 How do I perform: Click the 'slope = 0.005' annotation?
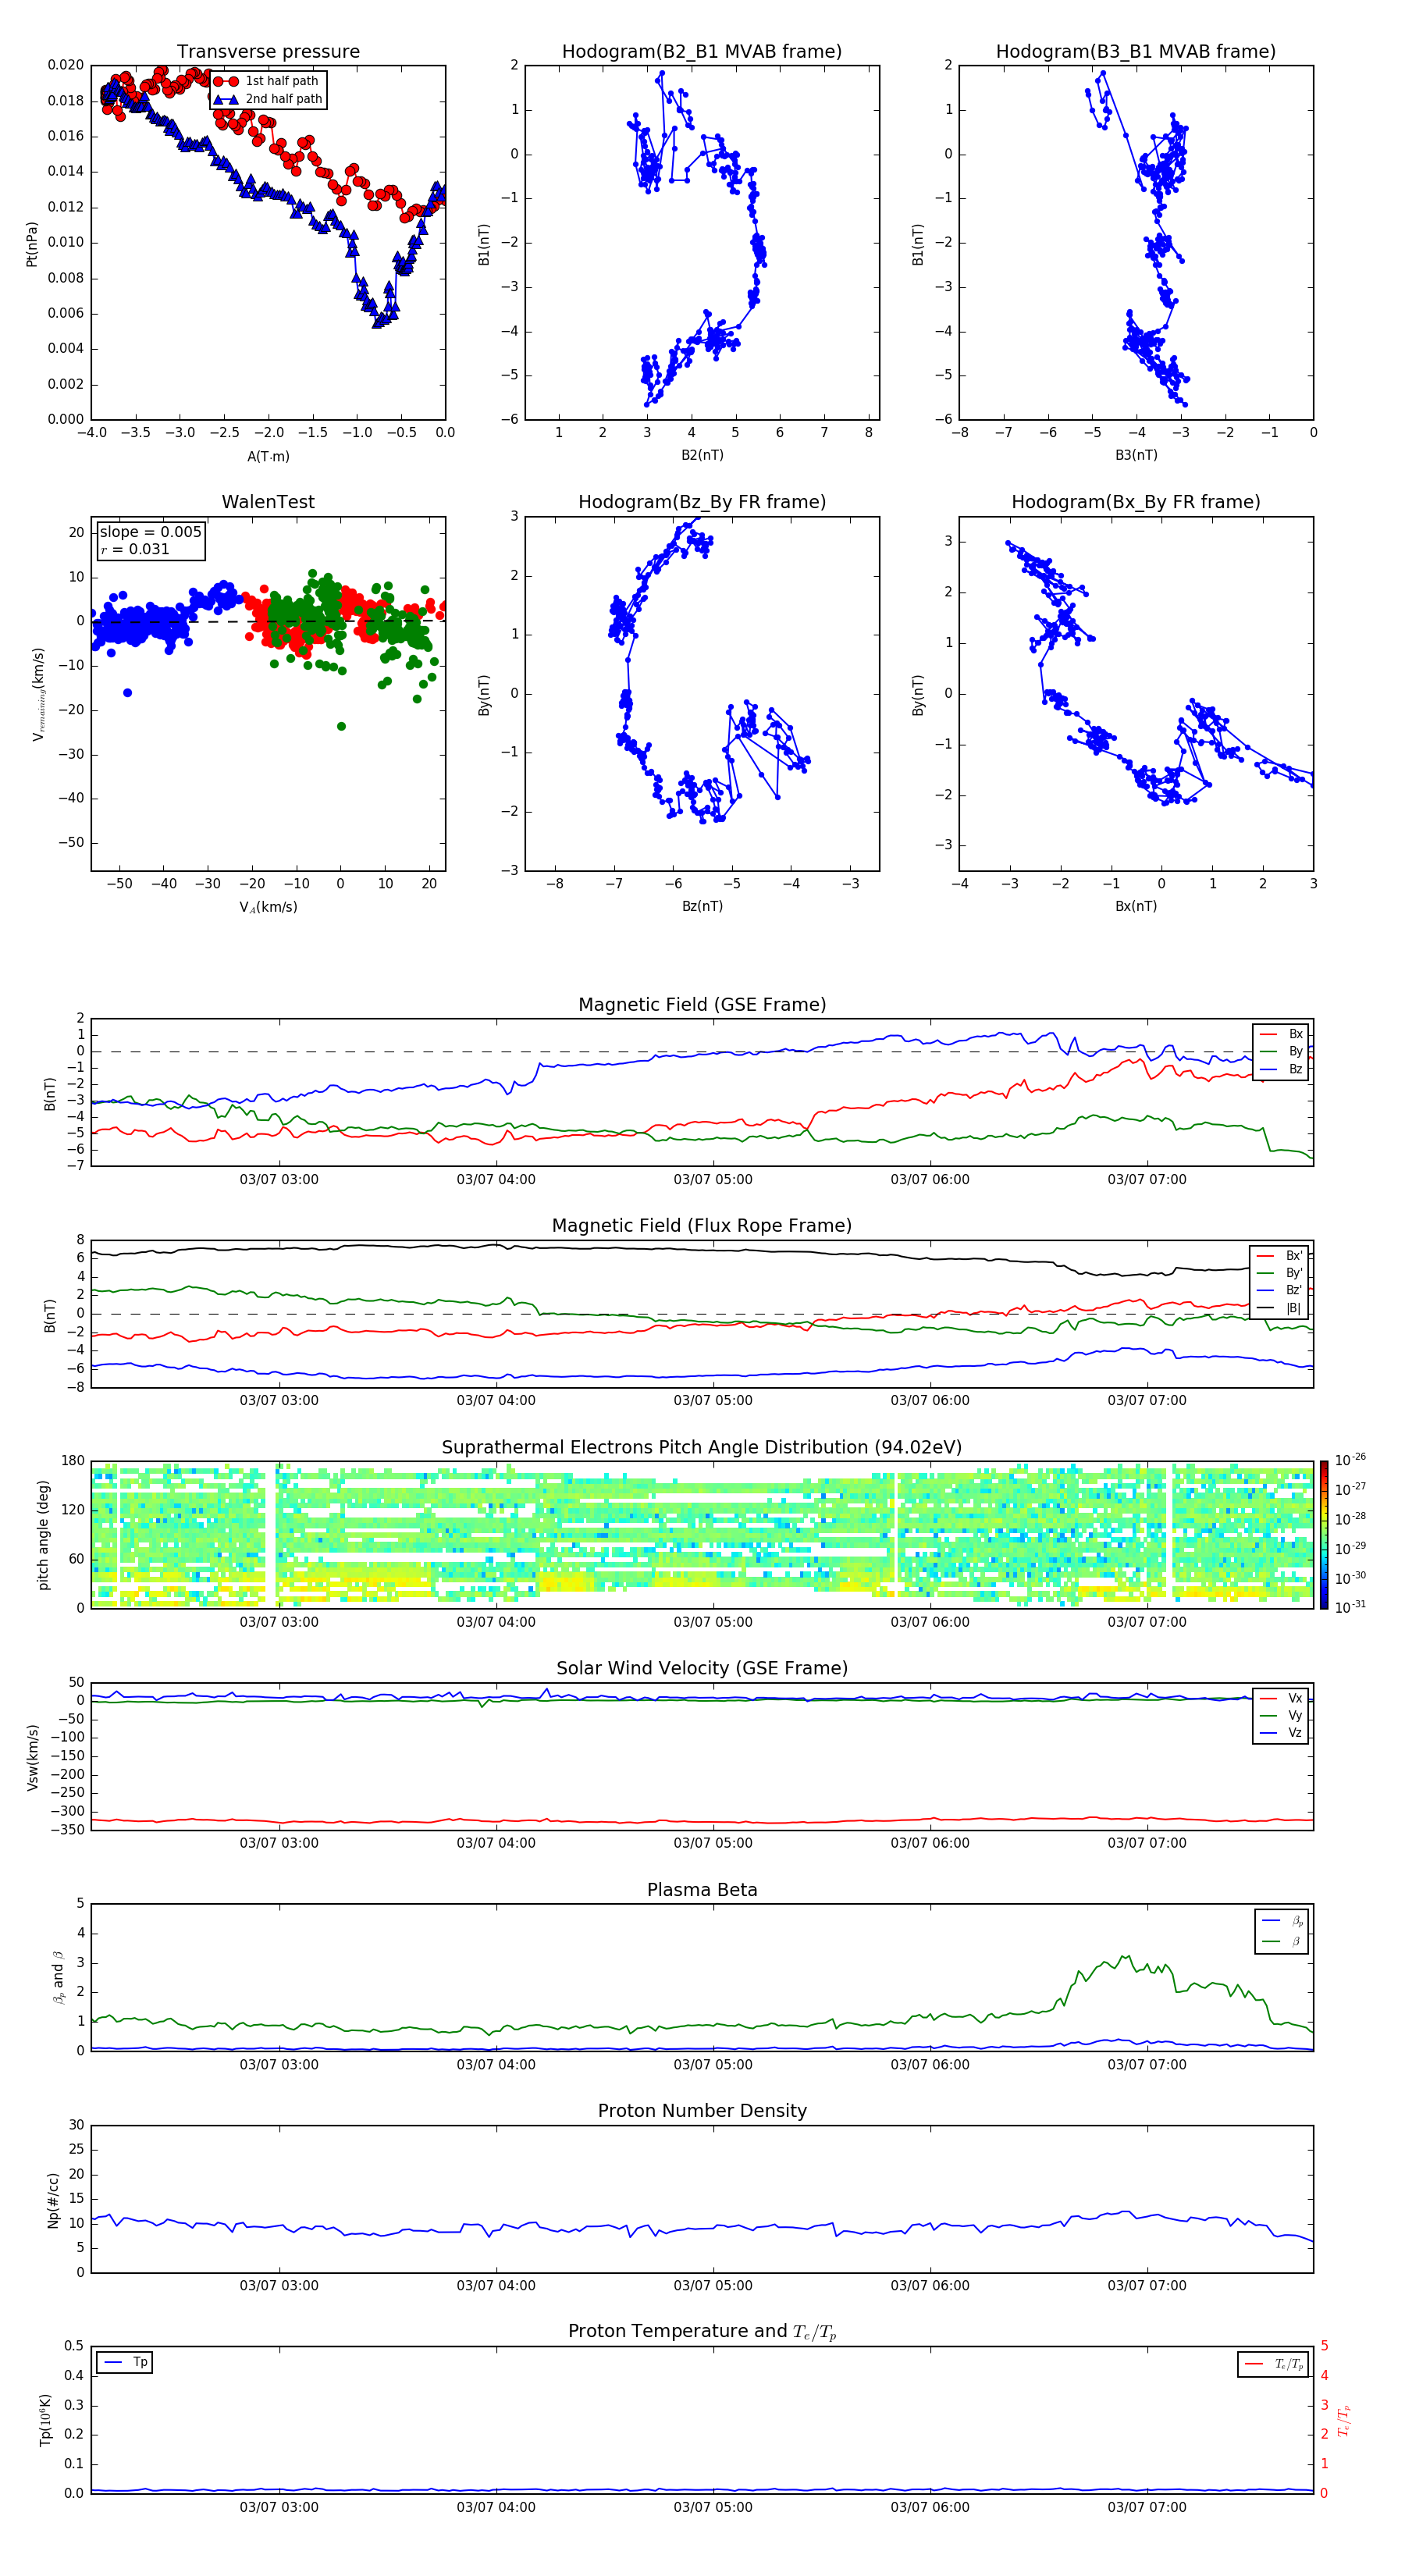tap(151, 532)
